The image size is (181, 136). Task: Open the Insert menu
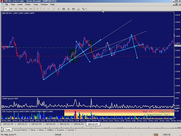[x=20, y=4]
